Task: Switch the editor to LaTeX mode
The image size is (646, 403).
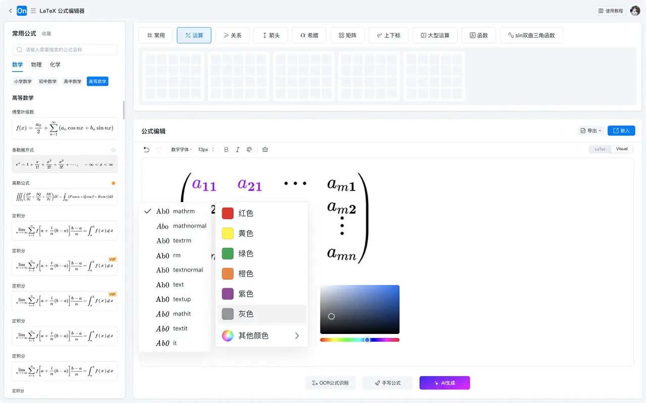Action: (600, 149)
